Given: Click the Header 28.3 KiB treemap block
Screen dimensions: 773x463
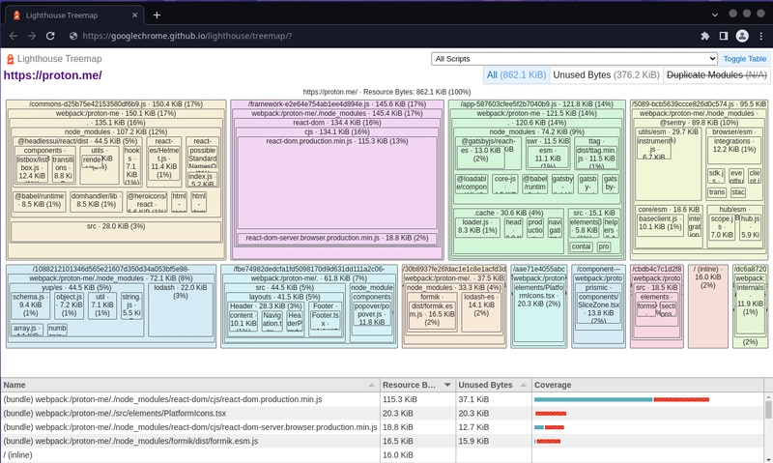Looking at the screenshot, I should (266, 306).
